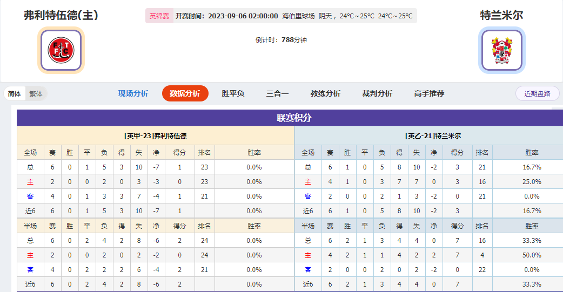Click the match start time 2023-09-06 02:00:00
The image size is (563, 292).
pyautogui.click(x=243, y=16)
